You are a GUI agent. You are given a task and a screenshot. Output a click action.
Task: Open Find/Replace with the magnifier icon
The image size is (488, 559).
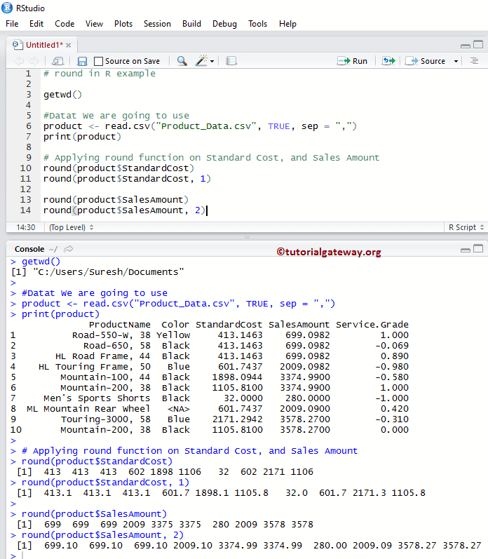click(x=182, y=61)
